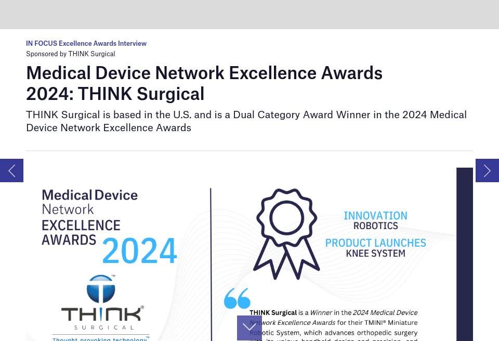Click the KNEE SYSTEM award label

click(x=375, y=254)
